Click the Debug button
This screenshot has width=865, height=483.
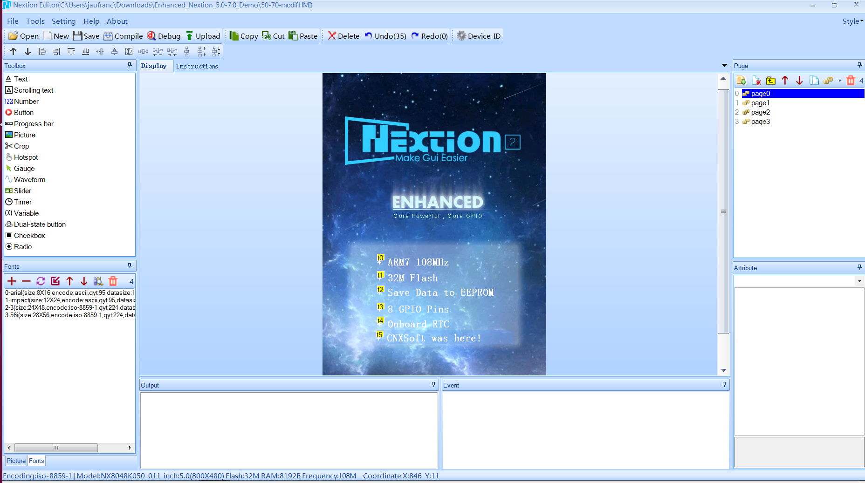(164, 36)
